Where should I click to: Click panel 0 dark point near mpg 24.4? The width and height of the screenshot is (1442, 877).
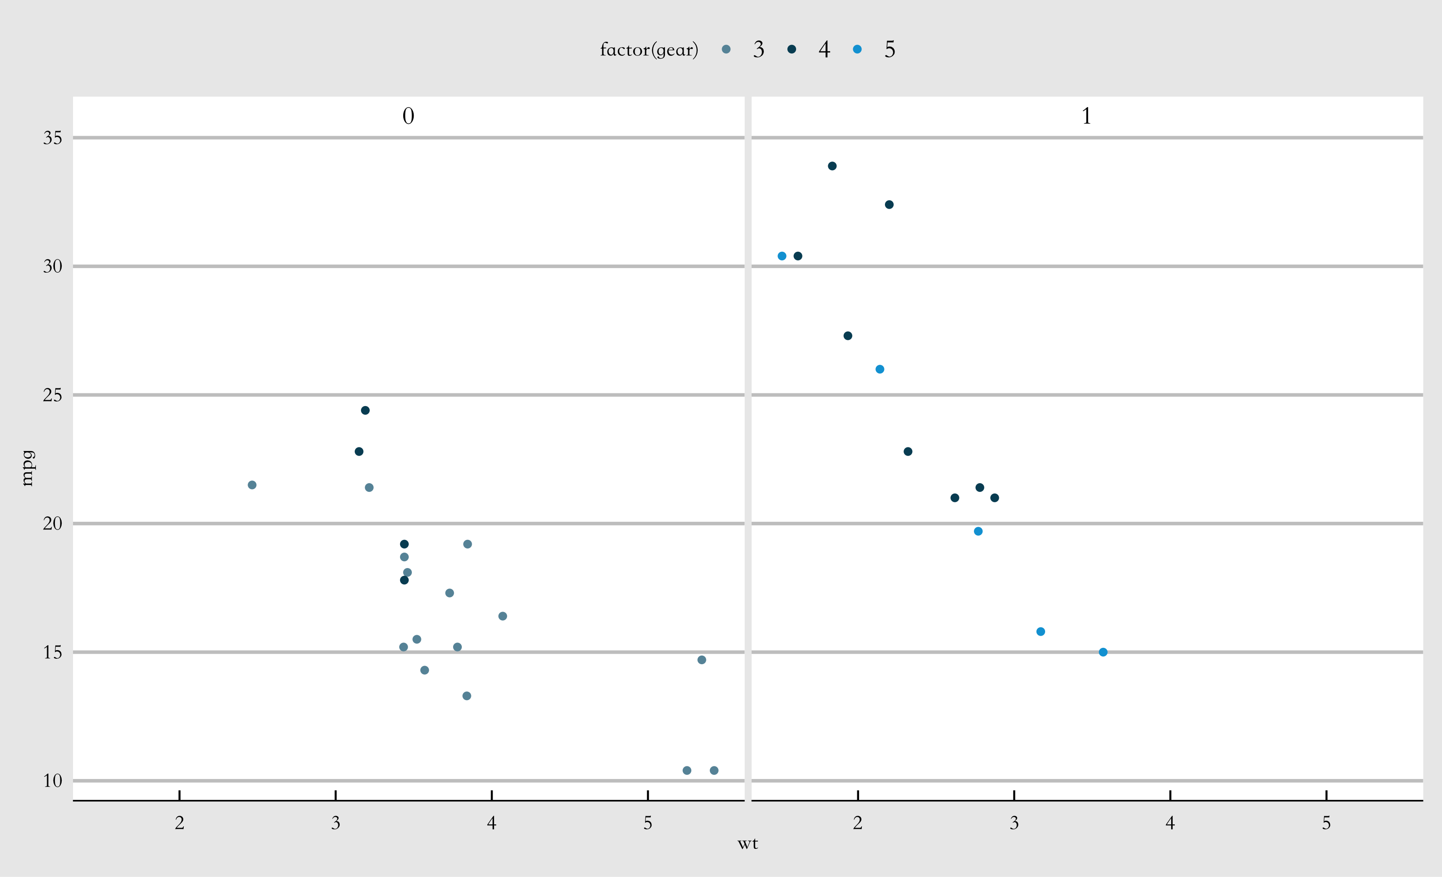[x=365, y=411]
